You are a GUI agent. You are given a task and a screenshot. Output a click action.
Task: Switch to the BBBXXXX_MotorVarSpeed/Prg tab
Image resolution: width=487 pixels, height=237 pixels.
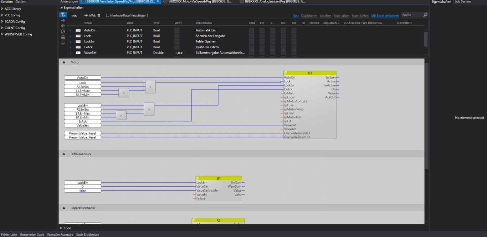(x=199, y=2)
